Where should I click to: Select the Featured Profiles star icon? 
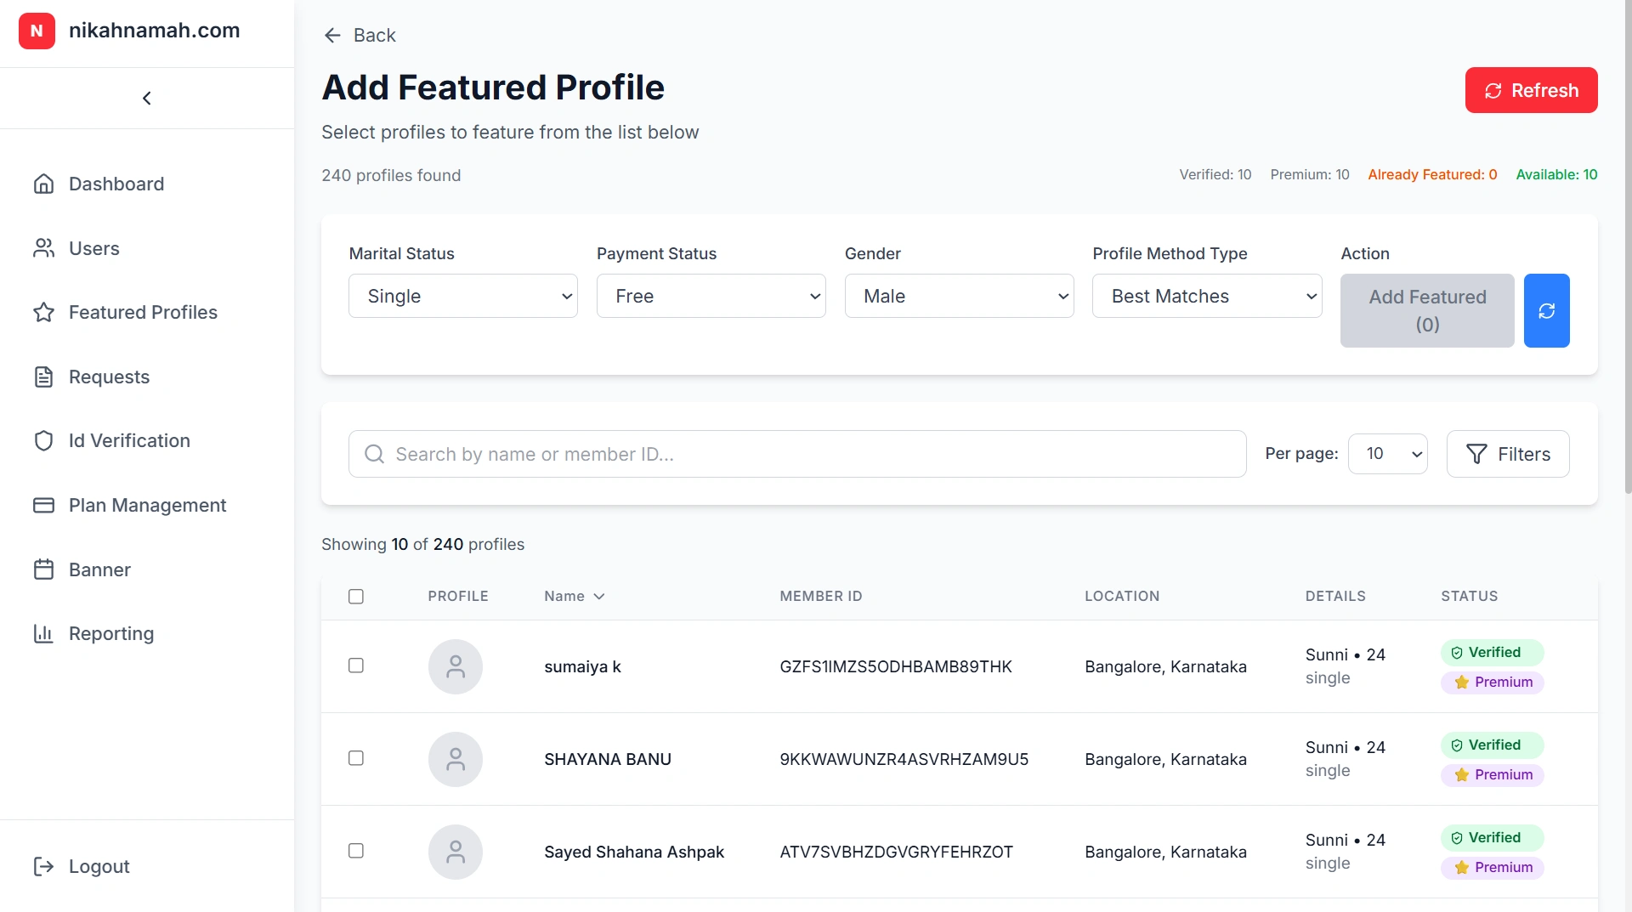[43, 312]
